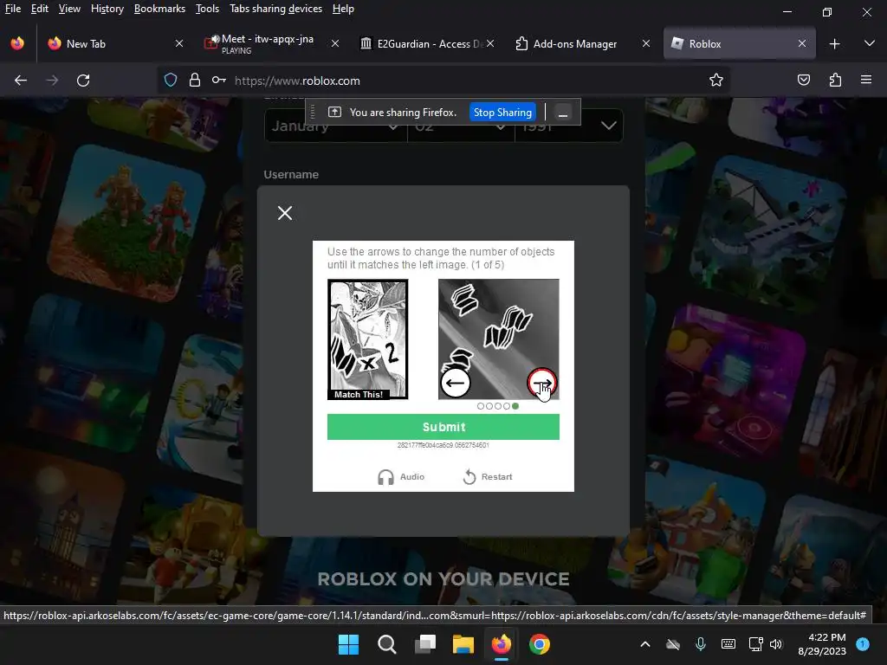Open the Extensions puzzle icon

pyautogui.click(x=835, y=81)
